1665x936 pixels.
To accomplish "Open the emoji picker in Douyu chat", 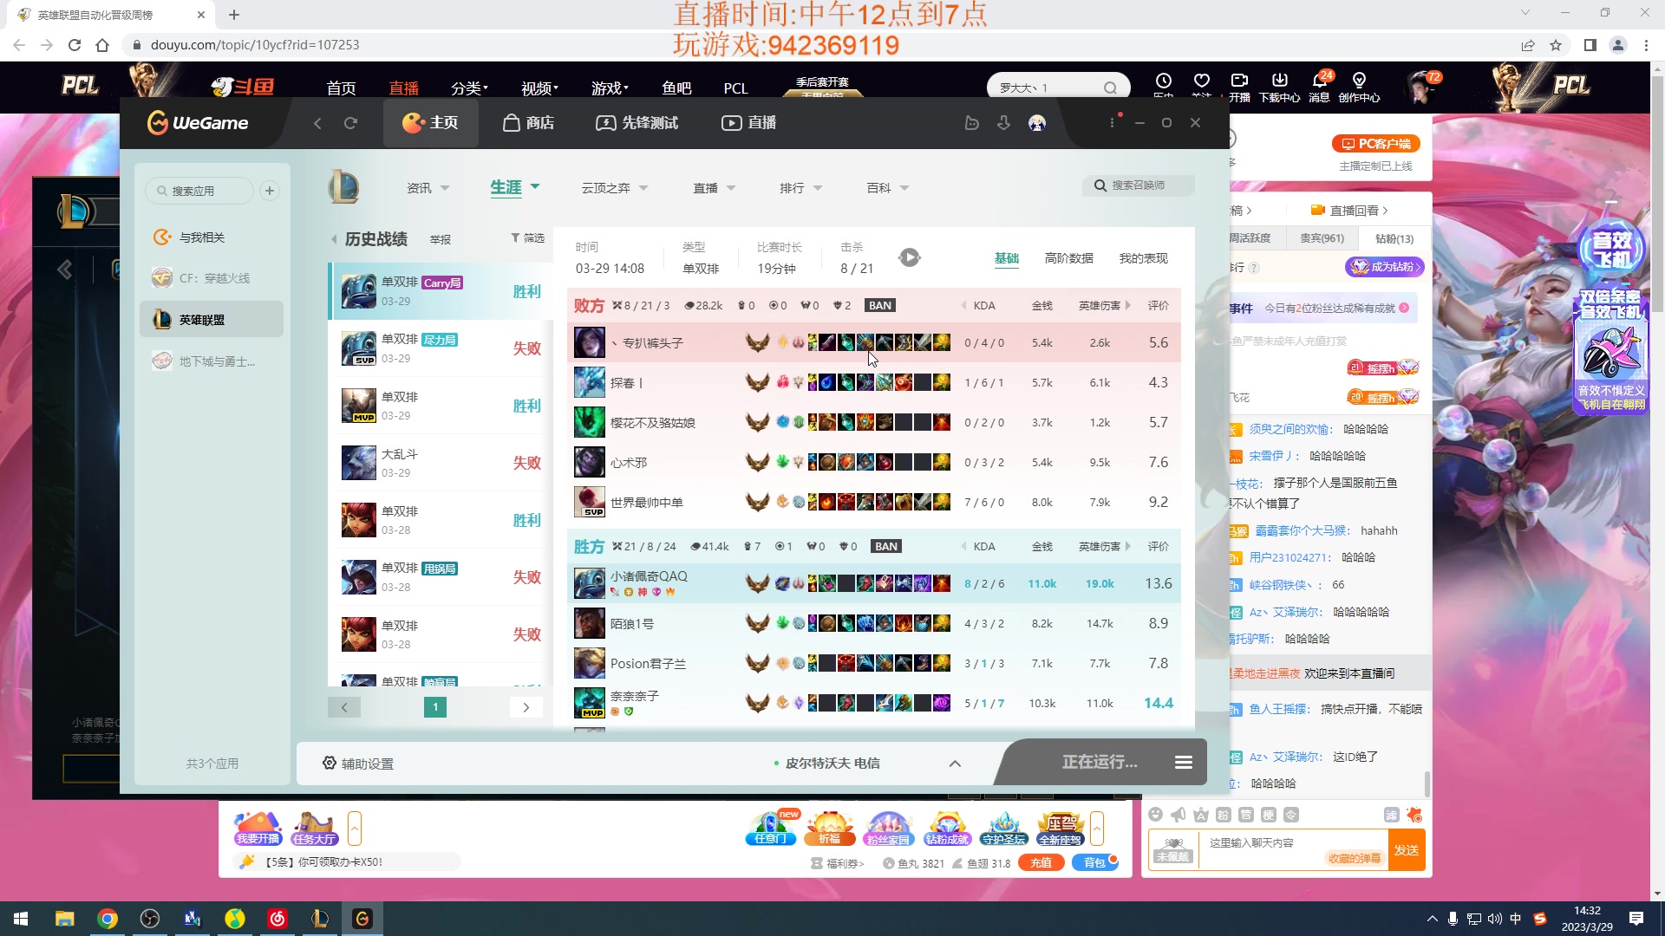I will coord(1155,815).
